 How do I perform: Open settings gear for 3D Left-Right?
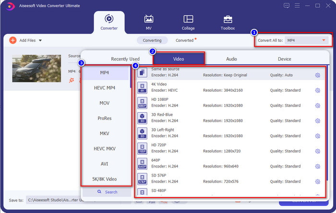(x=318, y=136)
